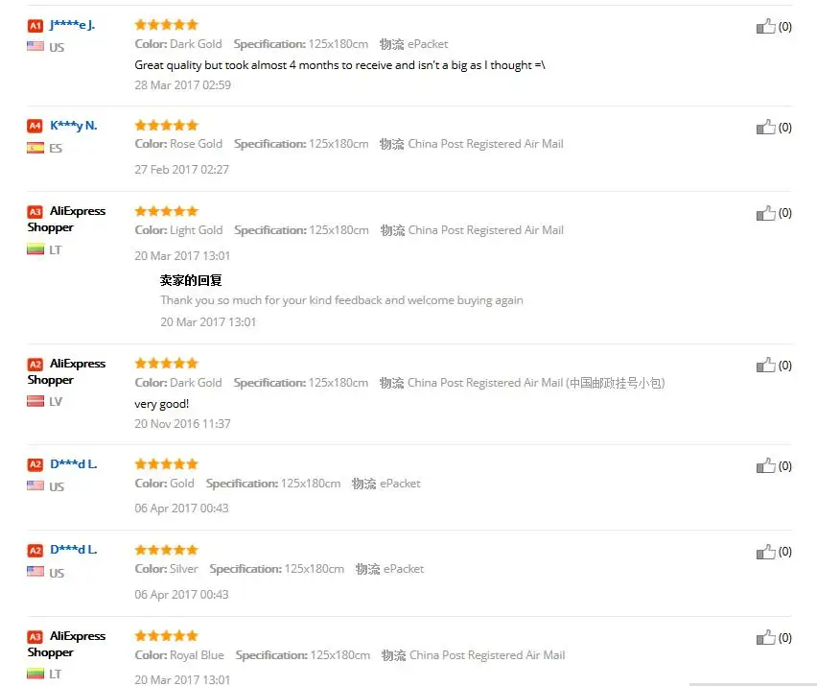The image size is (817, 686).
Task: Like D***d L.'s Silver color review
Action: (x=765, y=552)
